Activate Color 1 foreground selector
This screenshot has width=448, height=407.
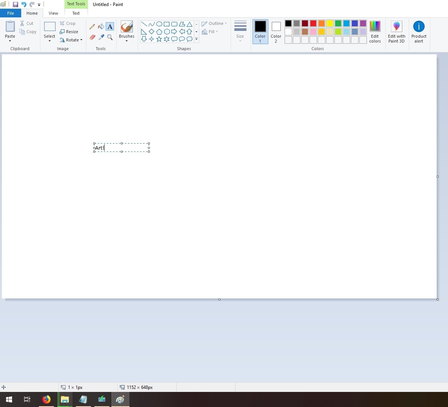point(260,31)
